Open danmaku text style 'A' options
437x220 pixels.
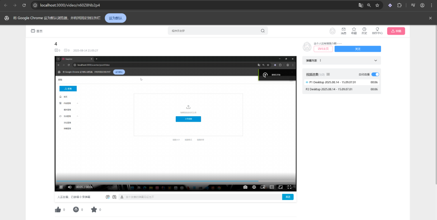[x=122, y=197]
